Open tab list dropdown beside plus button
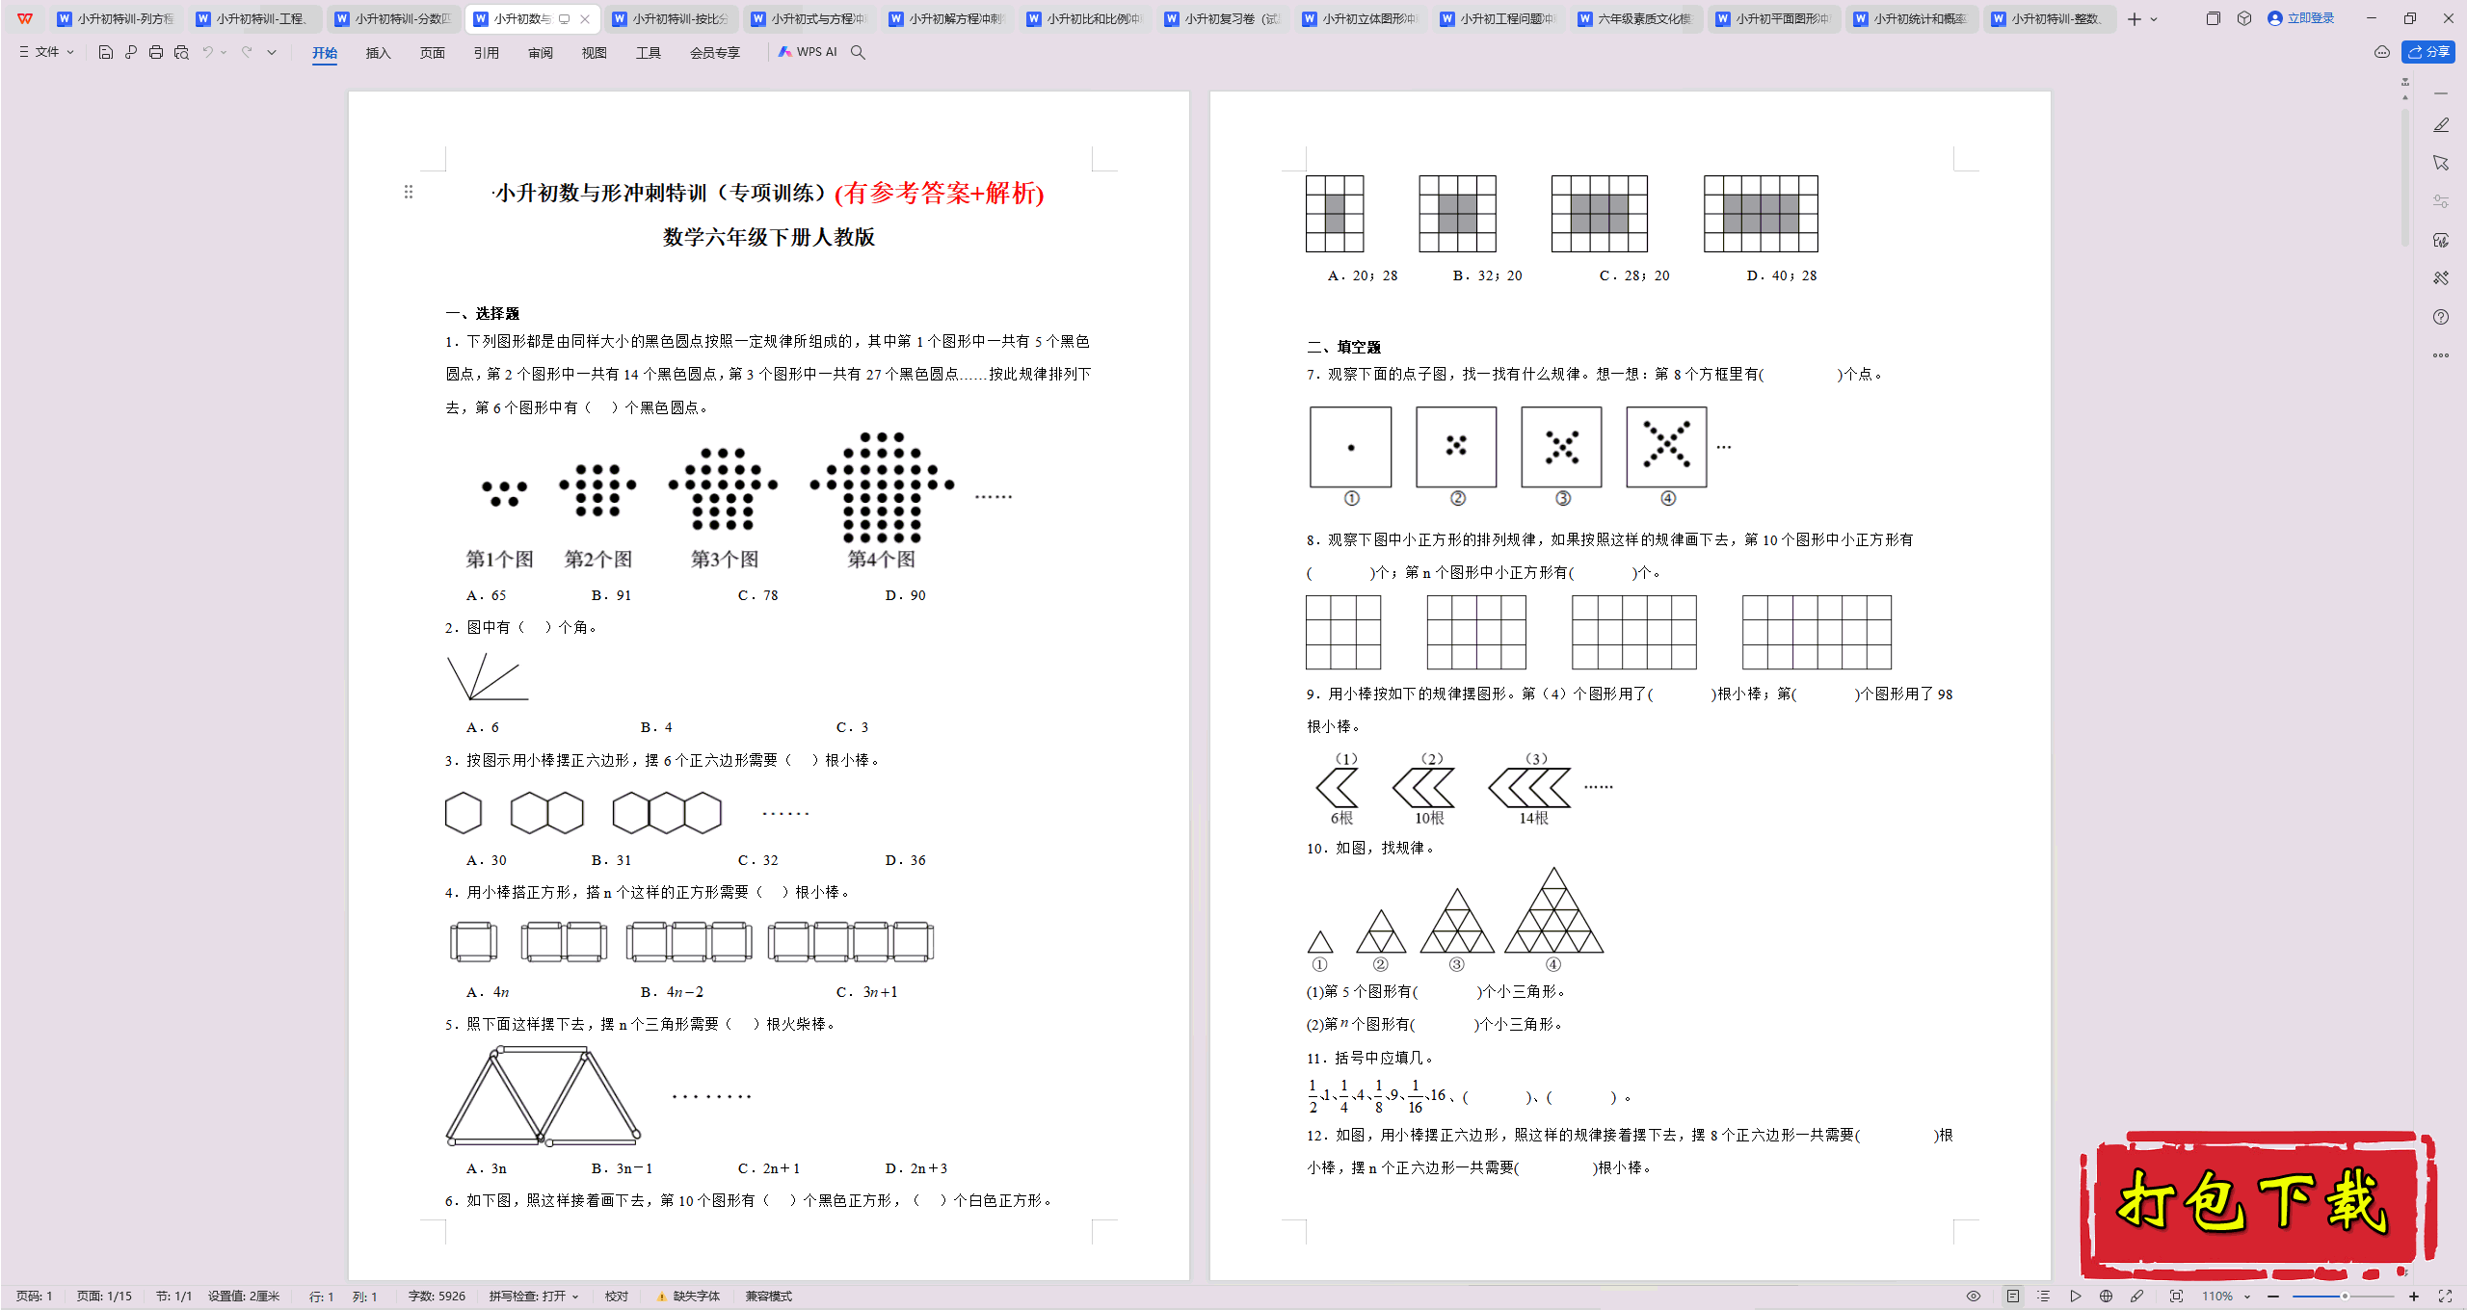The width and height of the screenshot is (2467, 1310). (x=2154, y=19)
